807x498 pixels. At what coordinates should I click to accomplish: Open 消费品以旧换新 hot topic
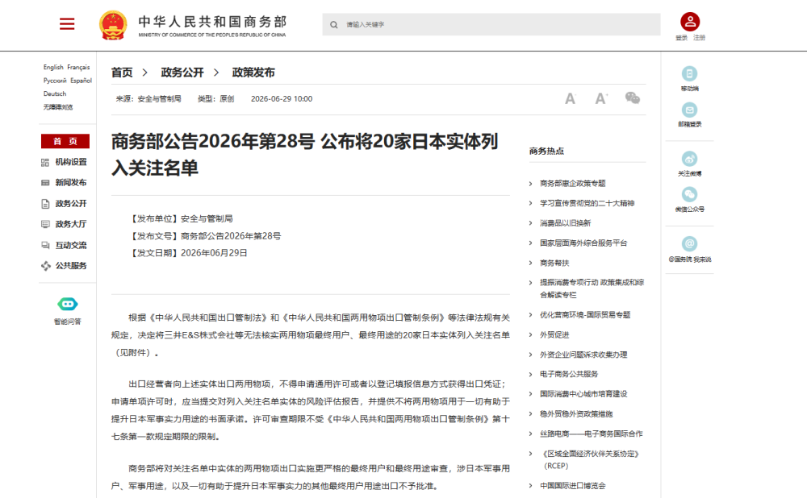565,223
